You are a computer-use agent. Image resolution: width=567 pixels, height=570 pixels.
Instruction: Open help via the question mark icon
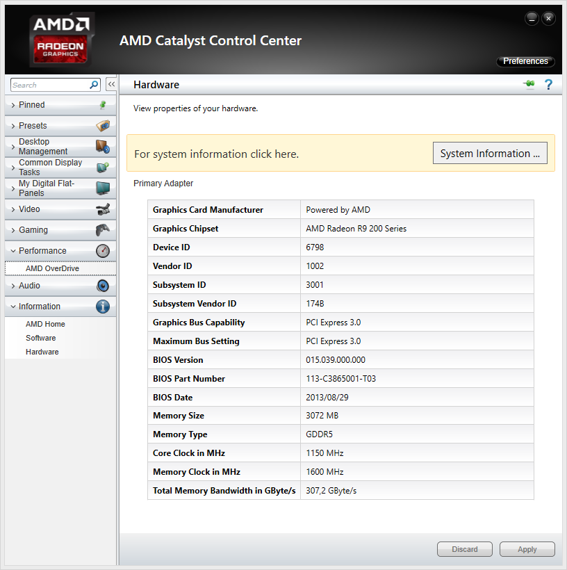pos(548,85)
